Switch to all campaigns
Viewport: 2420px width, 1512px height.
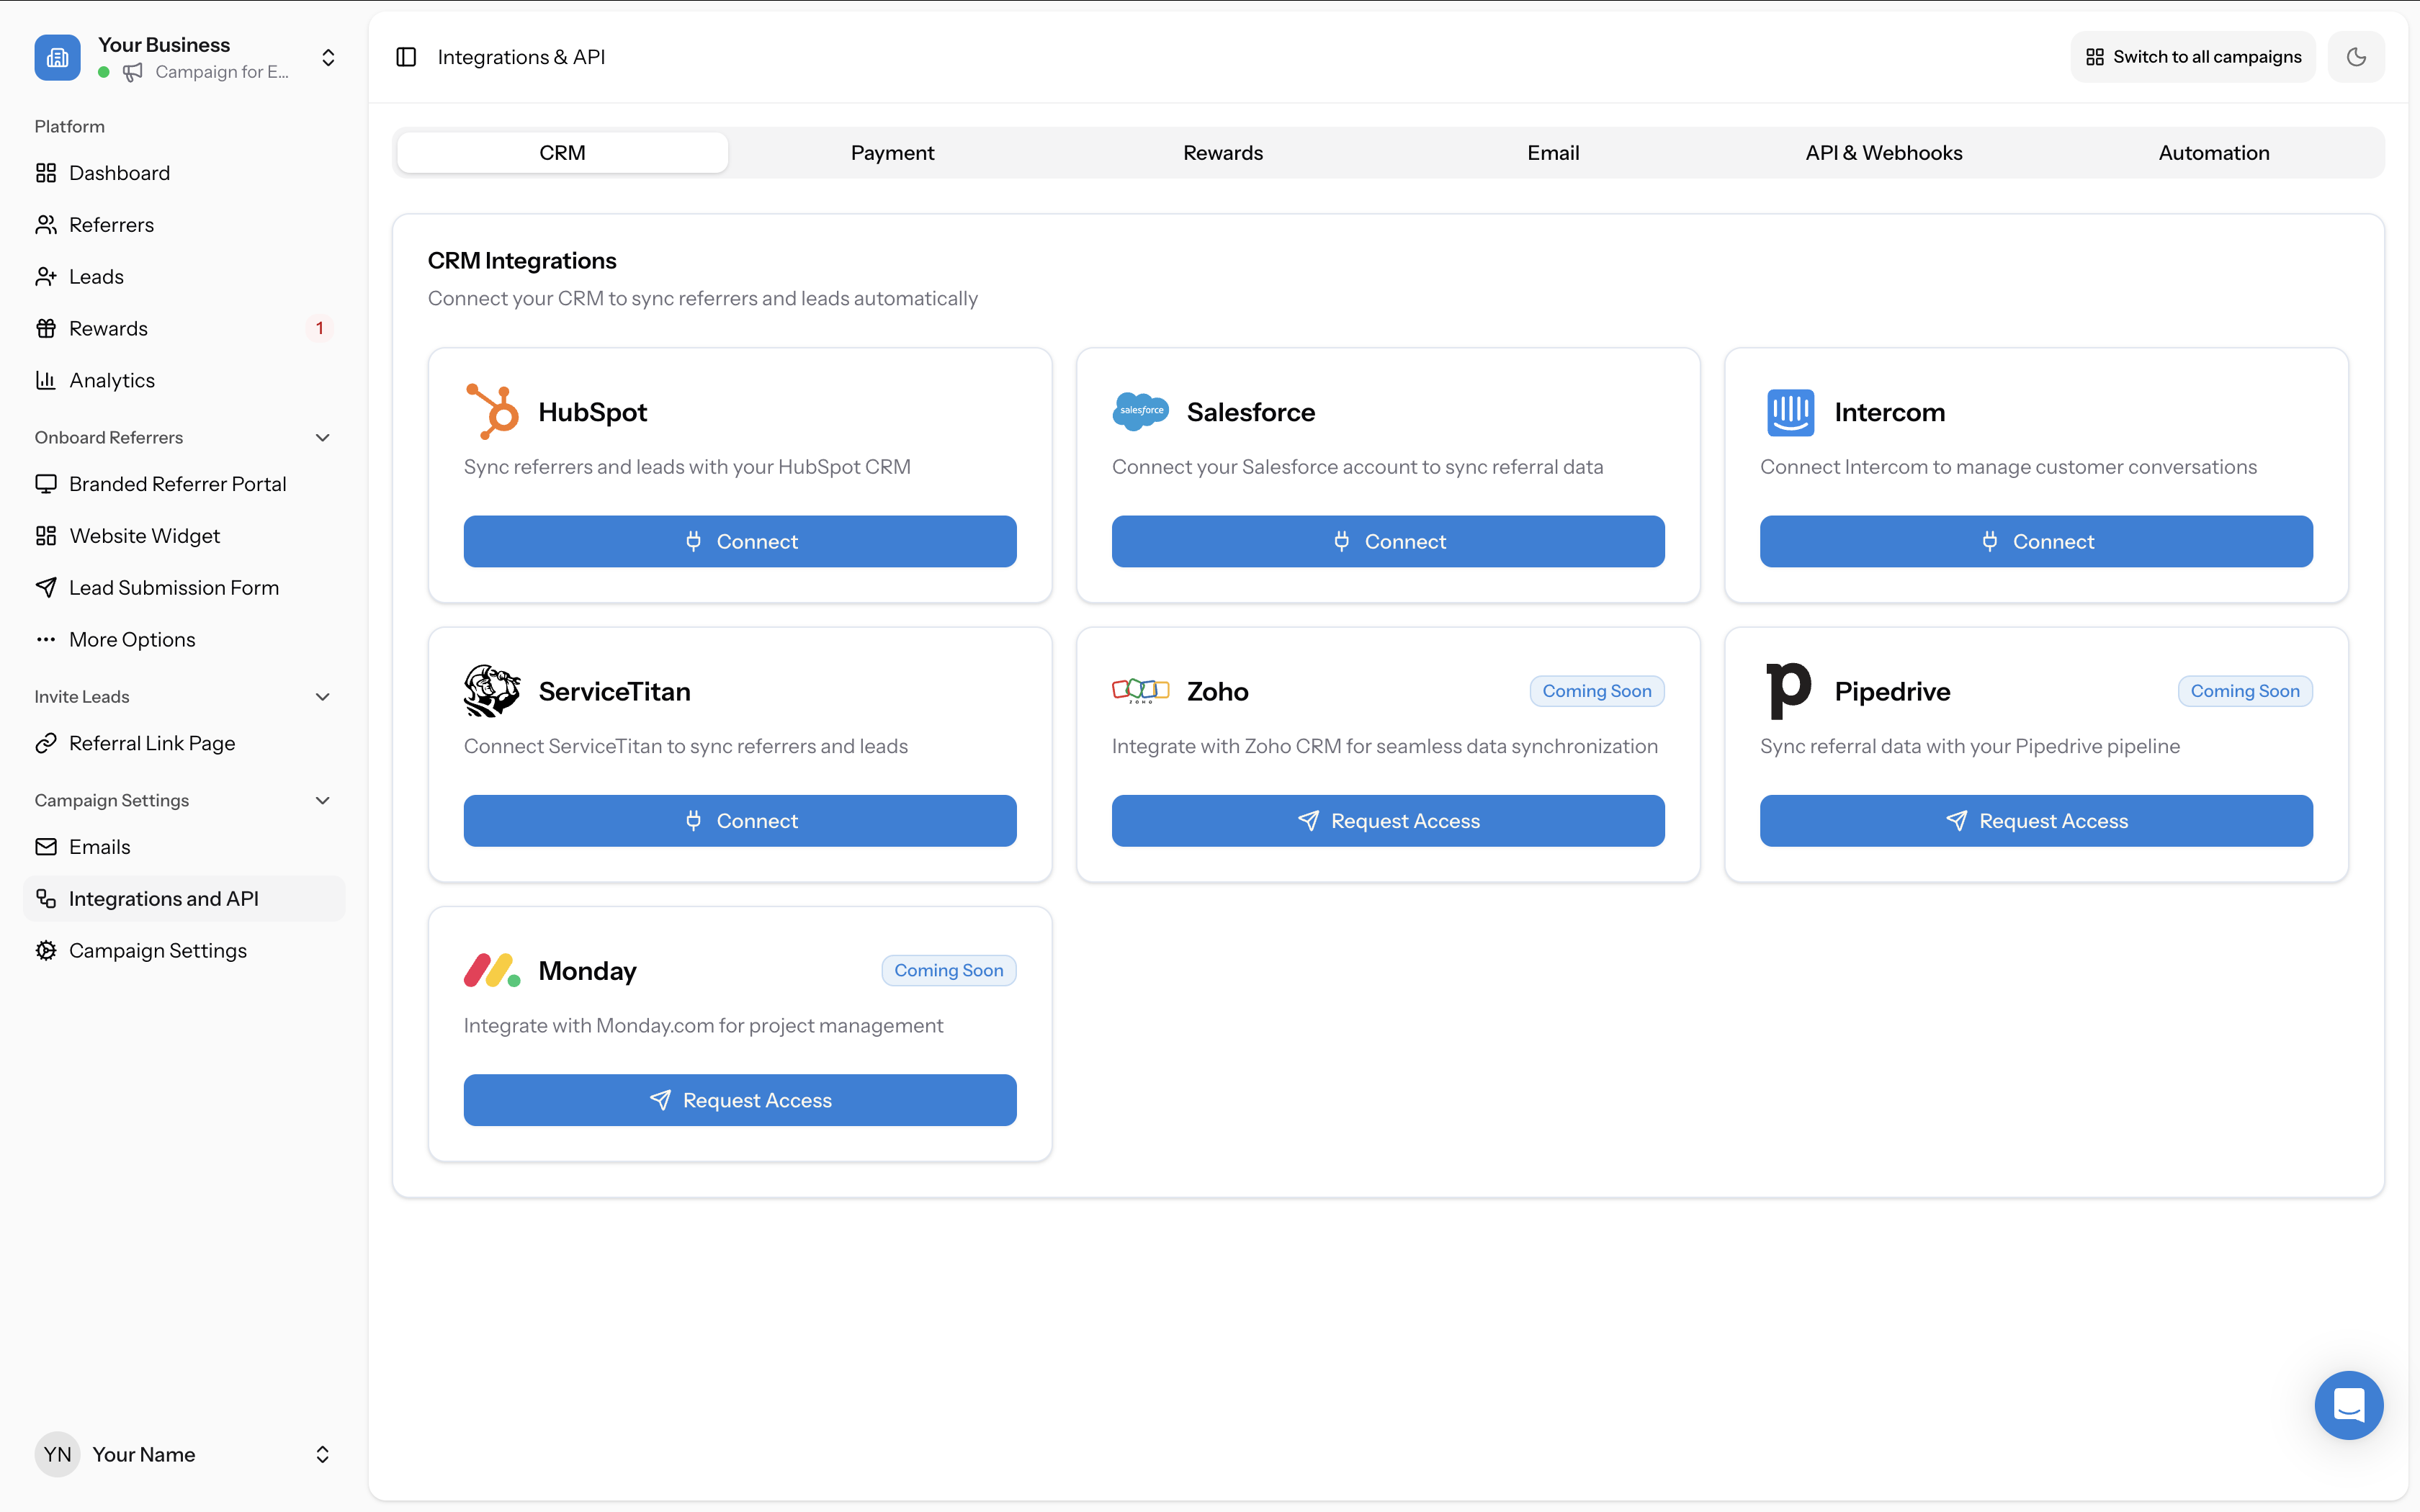2192,56
